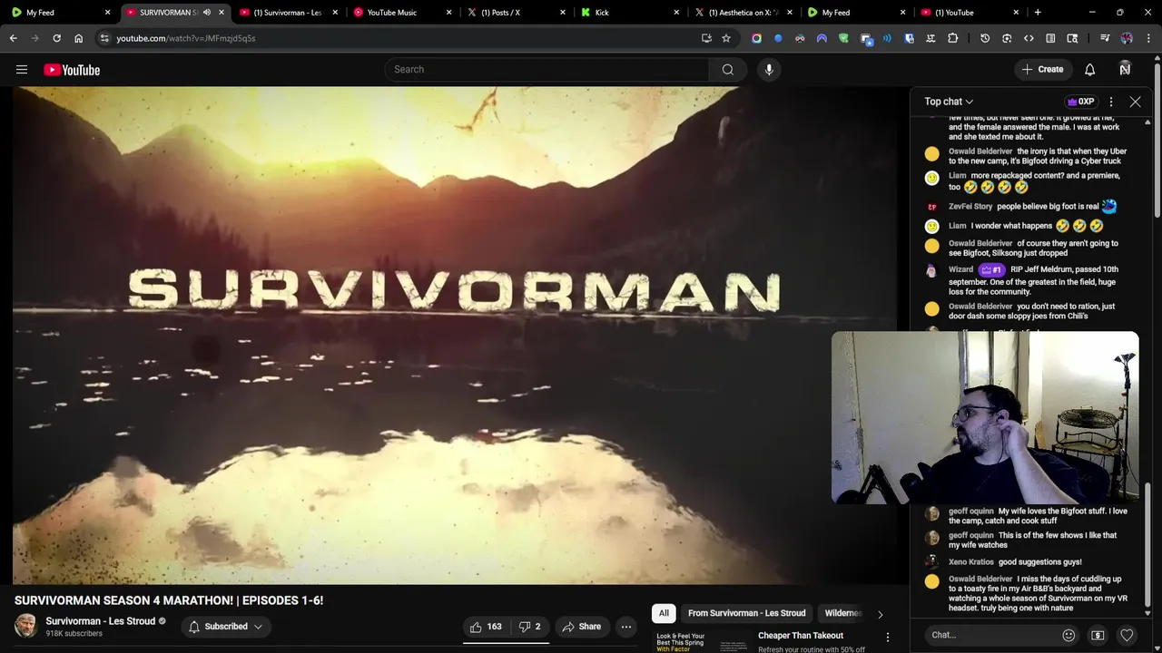Open browser home page

click(78, 38)
